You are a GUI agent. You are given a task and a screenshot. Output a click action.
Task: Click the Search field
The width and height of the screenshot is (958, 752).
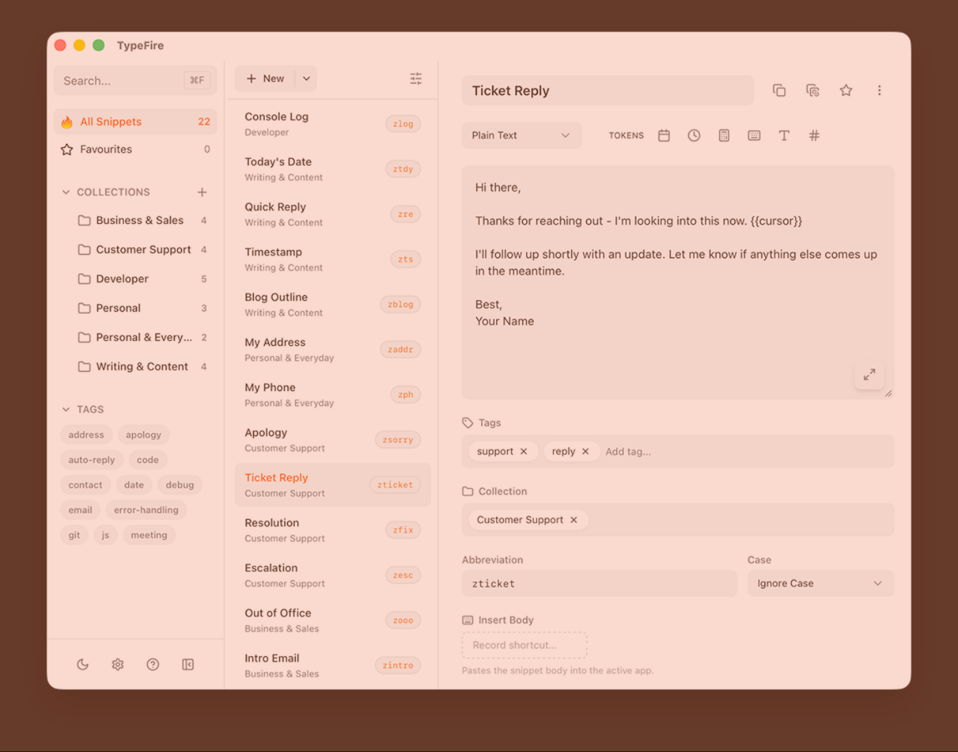[x=135, y=81]
